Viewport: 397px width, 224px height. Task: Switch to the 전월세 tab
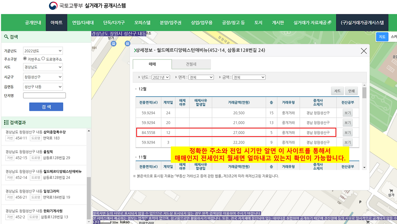pos(191,64)
